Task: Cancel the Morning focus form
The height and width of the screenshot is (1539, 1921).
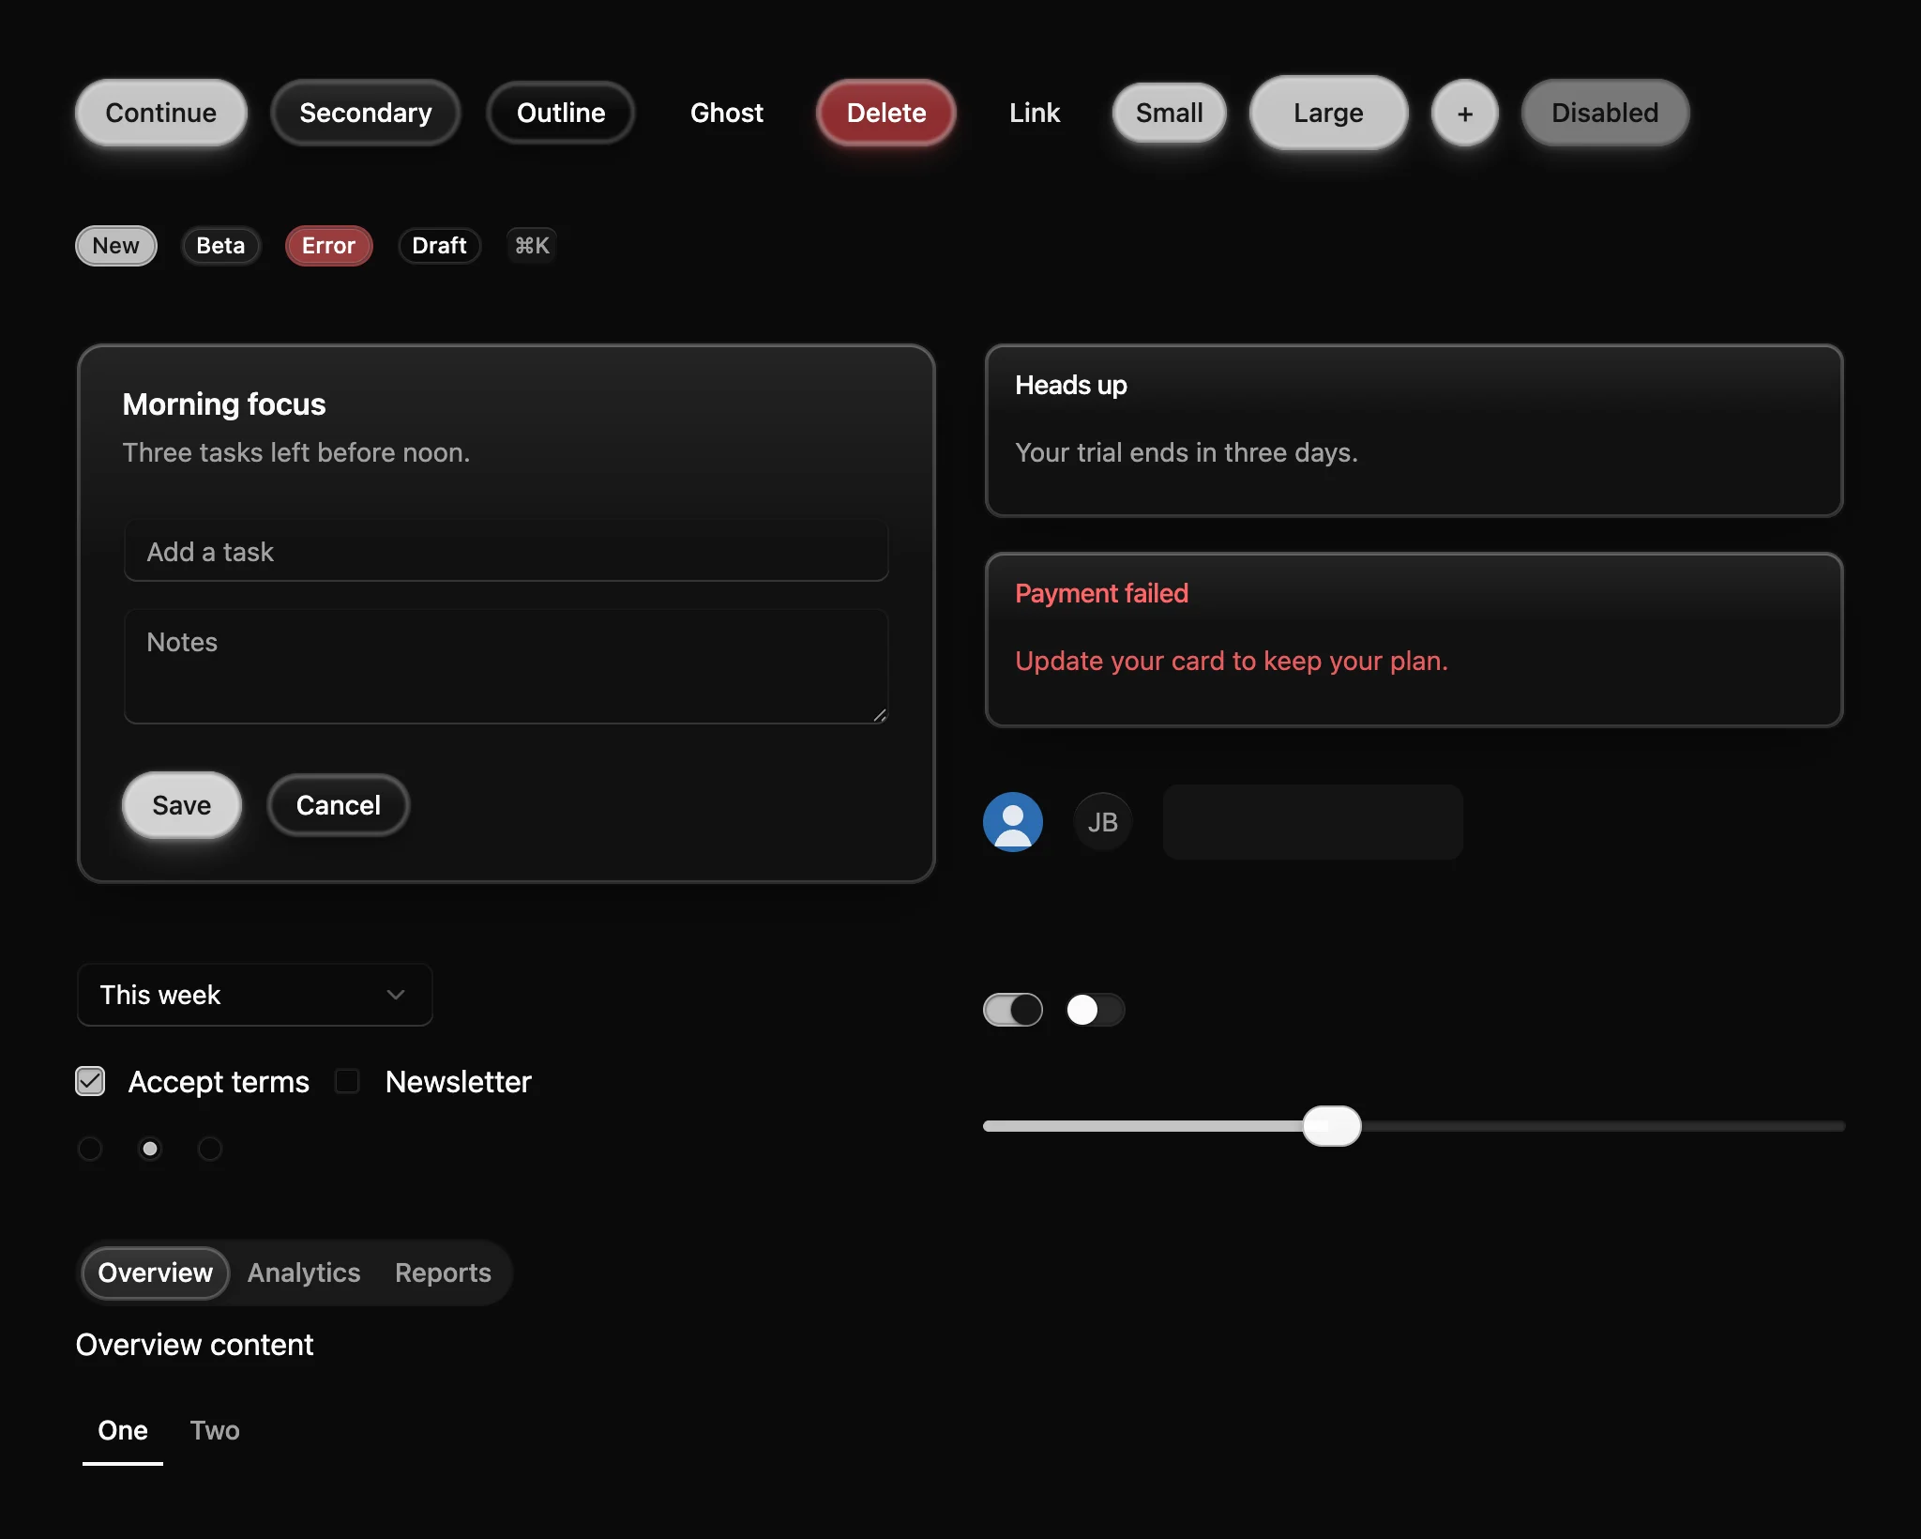Action: [339, 805]
